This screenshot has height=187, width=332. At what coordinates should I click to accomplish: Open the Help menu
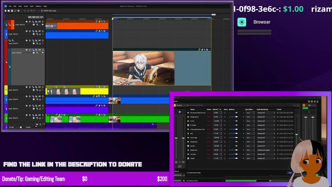tap(45, 6)
